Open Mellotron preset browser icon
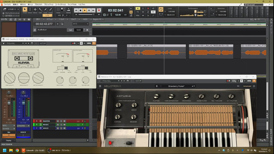 (x=157, y=86)
